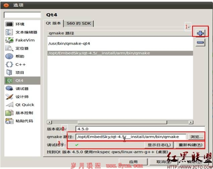Open the 调试器 settings category

click(22, 89)
